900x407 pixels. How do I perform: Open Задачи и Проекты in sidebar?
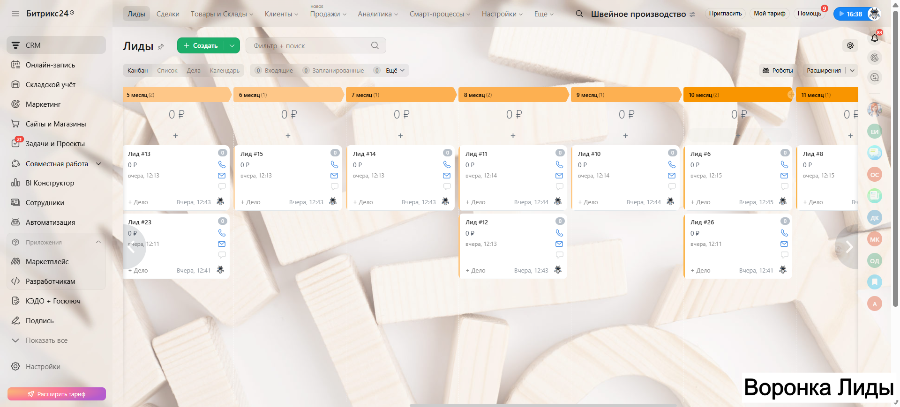[x=55, y=144]
